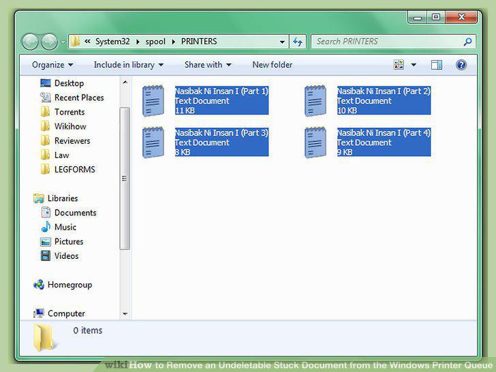The width and height of the screenshot is (496, 372).
Task: Click the Videos filmstrip icon
Action: (x=46, y=256)
